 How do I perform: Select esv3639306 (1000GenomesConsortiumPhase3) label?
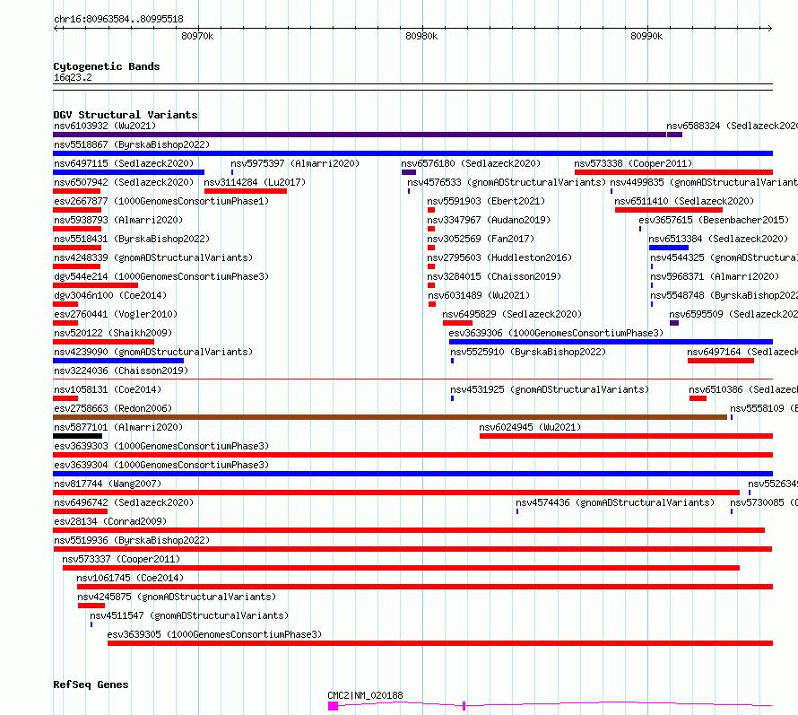pyautogui.click(x=556, y=333)
